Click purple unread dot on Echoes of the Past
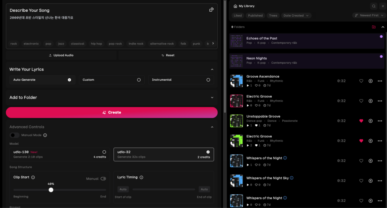387x208 pixels. click(x=381, y=37)
